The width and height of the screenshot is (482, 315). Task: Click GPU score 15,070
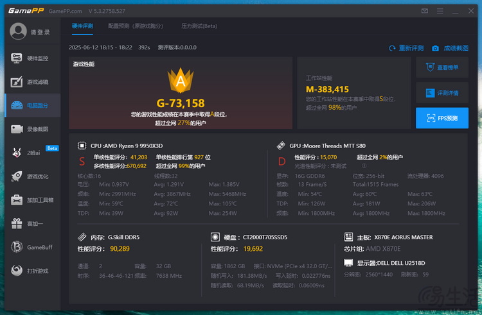(x=328, y=157)
